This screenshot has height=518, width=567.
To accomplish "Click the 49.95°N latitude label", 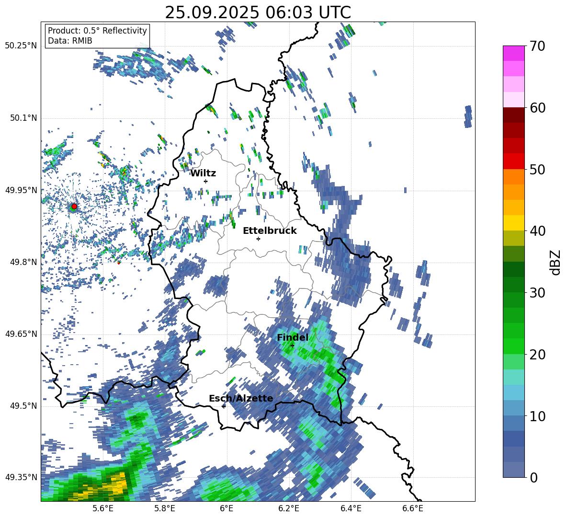I will click(21, 190).
